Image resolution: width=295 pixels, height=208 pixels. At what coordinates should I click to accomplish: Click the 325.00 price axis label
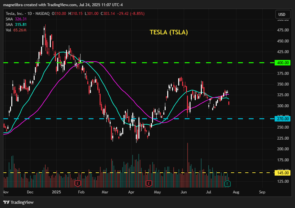coord(283,95)
